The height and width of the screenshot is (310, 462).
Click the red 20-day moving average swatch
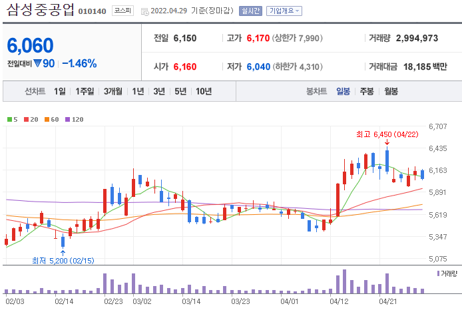tap(27, 119)
